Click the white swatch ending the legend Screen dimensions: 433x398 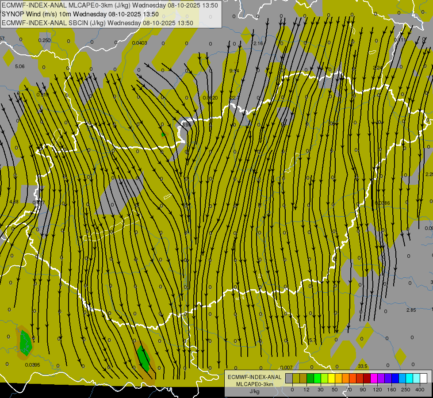[423, 378]
